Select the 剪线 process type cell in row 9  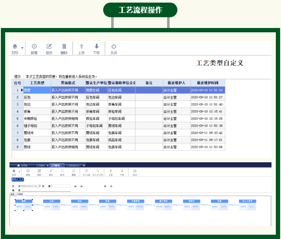(x=37, y=147)
